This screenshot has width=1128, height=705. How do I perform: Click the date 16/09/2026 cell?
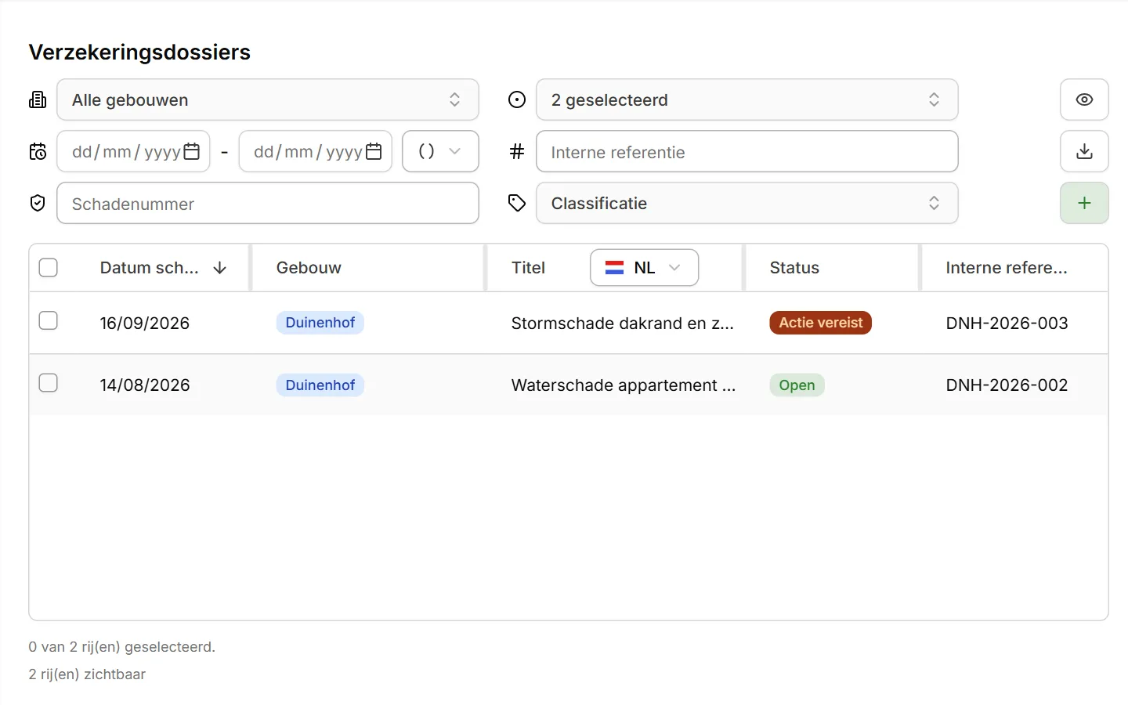pyautogui.click(x=145, y=324)
